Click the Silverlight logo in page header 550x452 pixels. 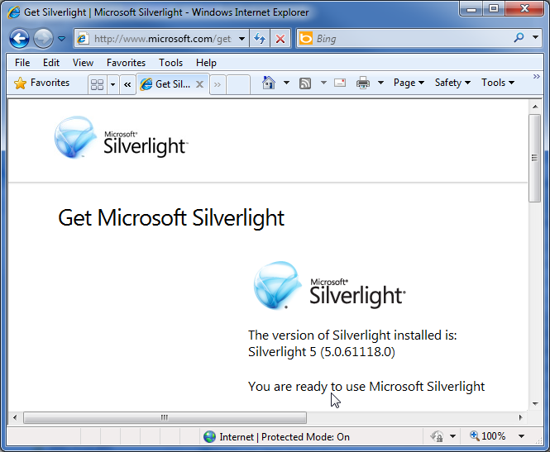pyautogui.click(x=121, y=137)
